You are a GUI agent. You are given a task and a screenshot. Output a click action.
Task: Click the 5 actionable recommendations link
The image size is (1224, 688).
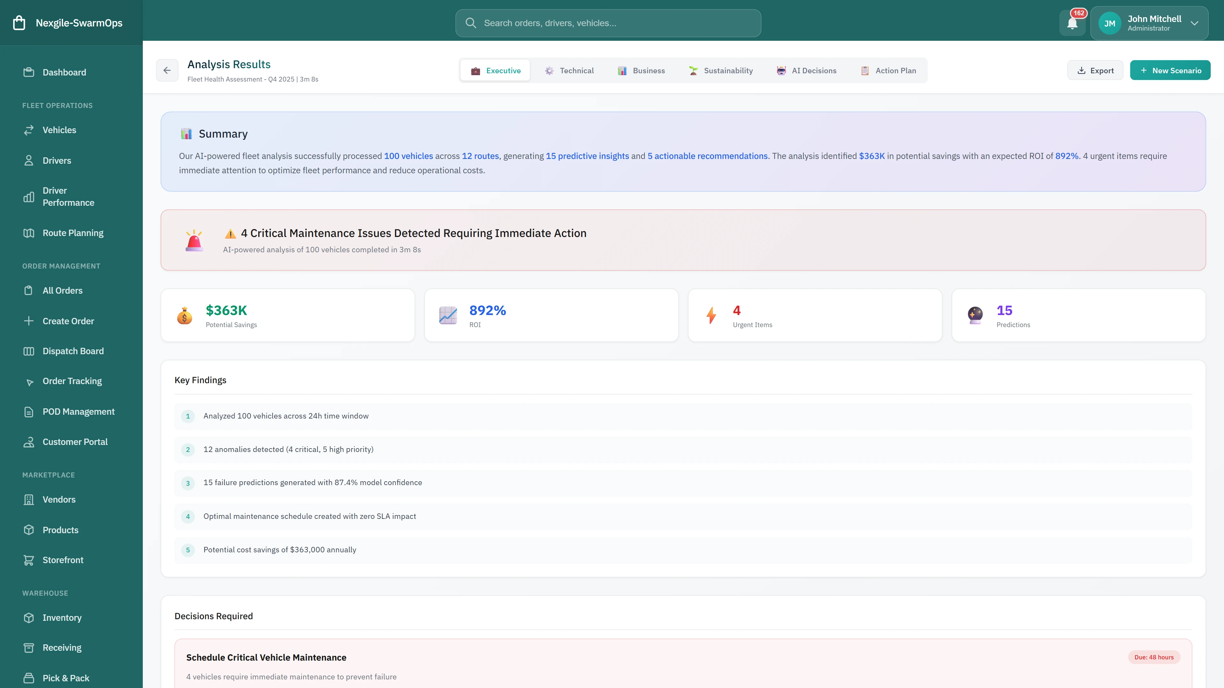[x=708, y=156]
